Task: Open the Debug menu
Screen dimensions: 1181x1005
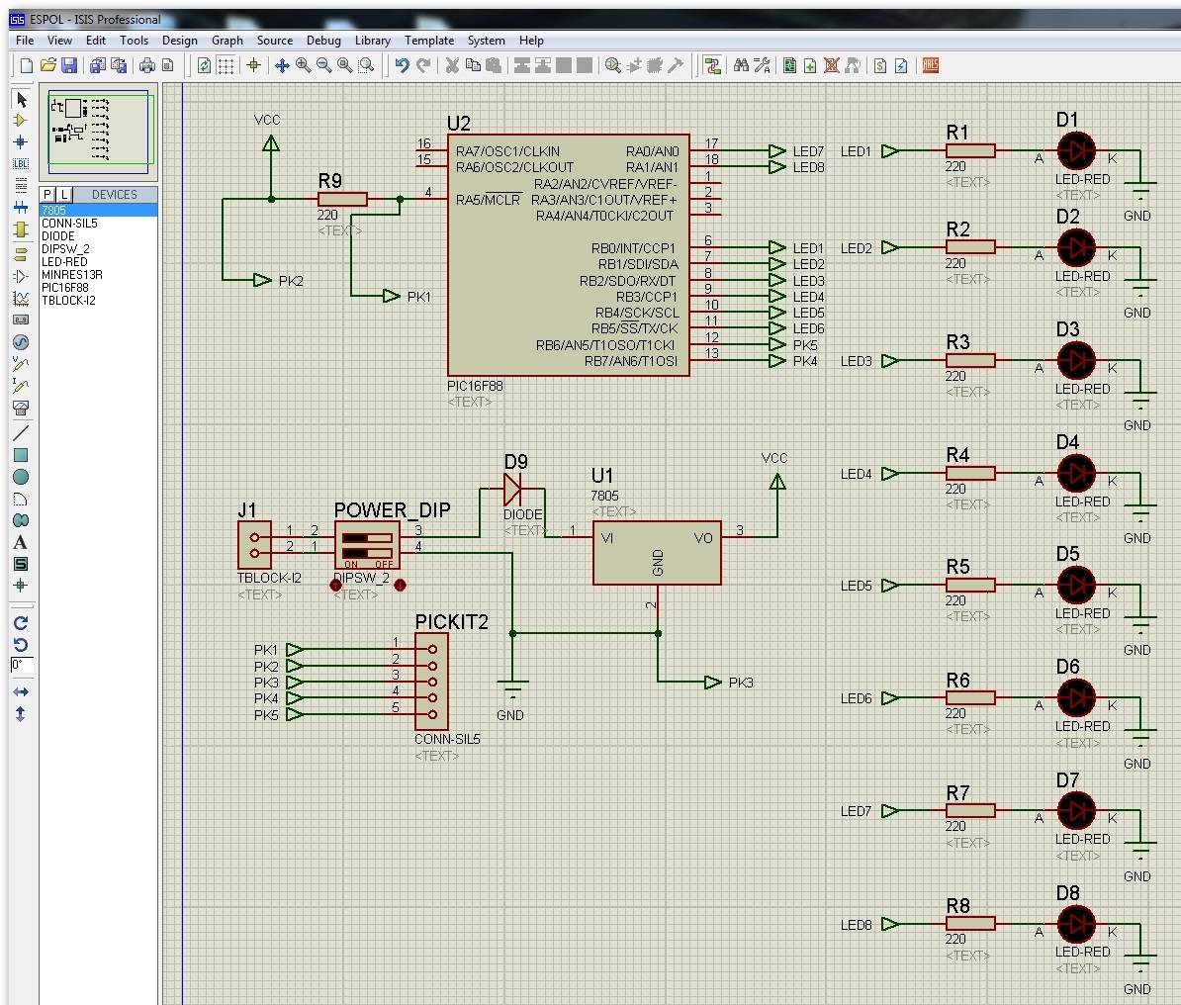Action: (x=323, y=40)
